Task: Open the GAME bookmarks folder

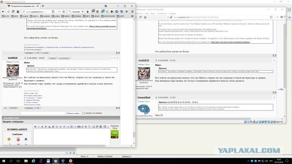Action: pos(24,16)
